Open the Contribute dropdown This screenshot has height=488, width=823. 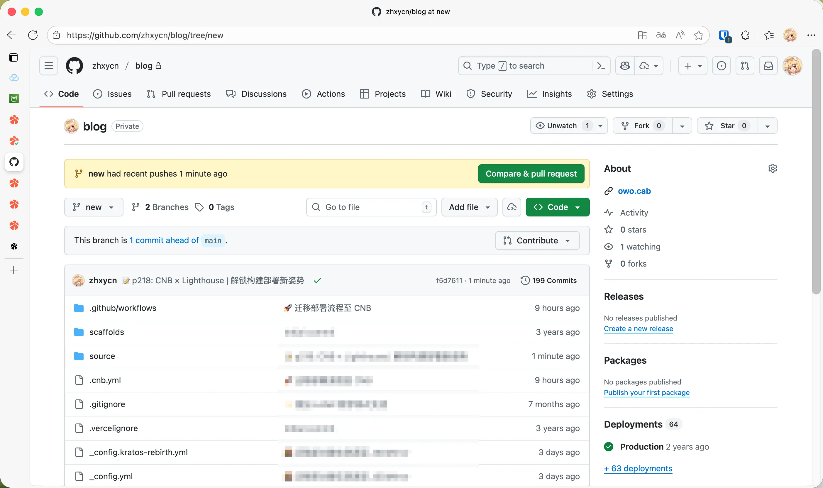[x=537, y=240]
